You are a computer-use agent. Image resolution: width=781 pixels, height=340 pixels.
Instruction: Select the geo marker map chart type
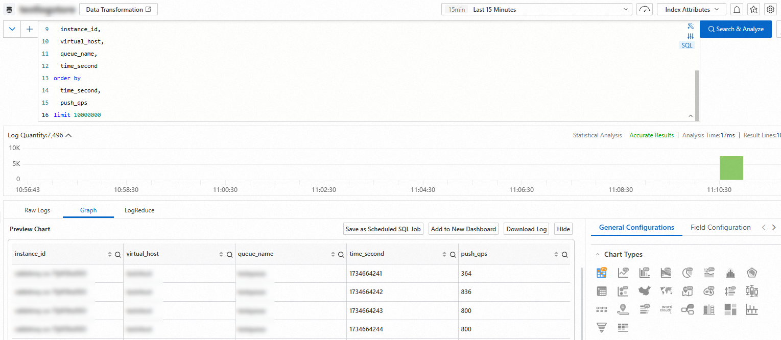click(687, 292)
